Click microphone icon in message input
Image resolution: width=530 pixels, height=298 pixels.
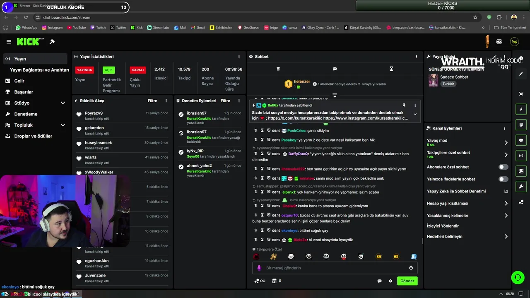259,268
